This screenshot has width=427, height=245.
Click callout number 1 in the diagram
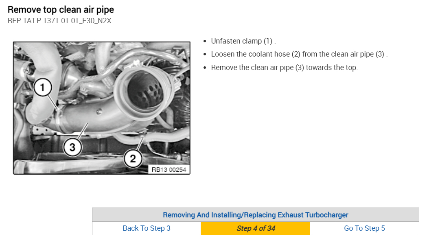(42, 87)
